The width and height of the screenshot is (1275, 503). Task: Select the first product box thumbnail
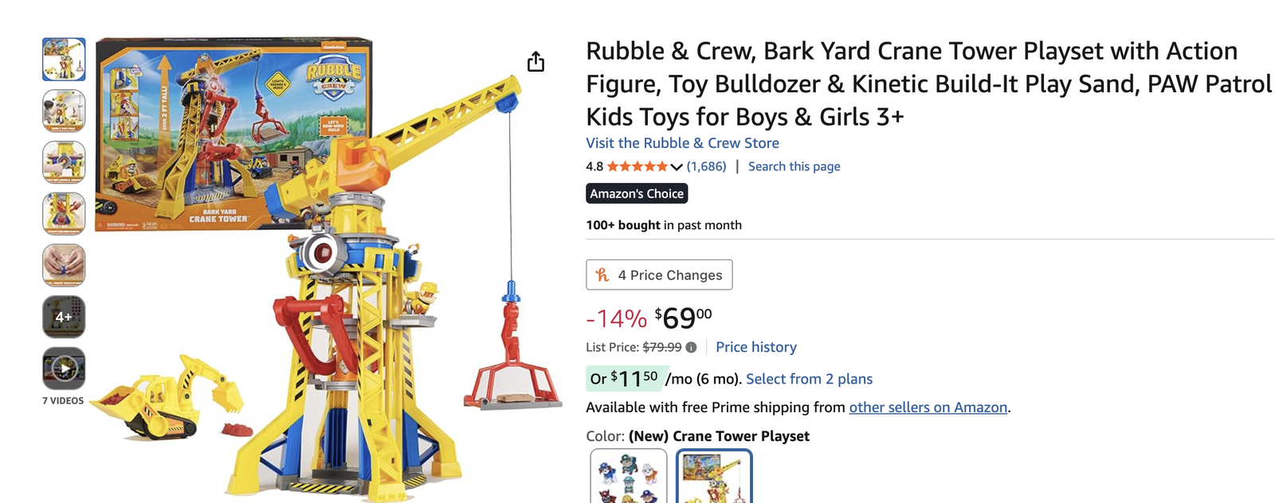click(x=64, y=59)
